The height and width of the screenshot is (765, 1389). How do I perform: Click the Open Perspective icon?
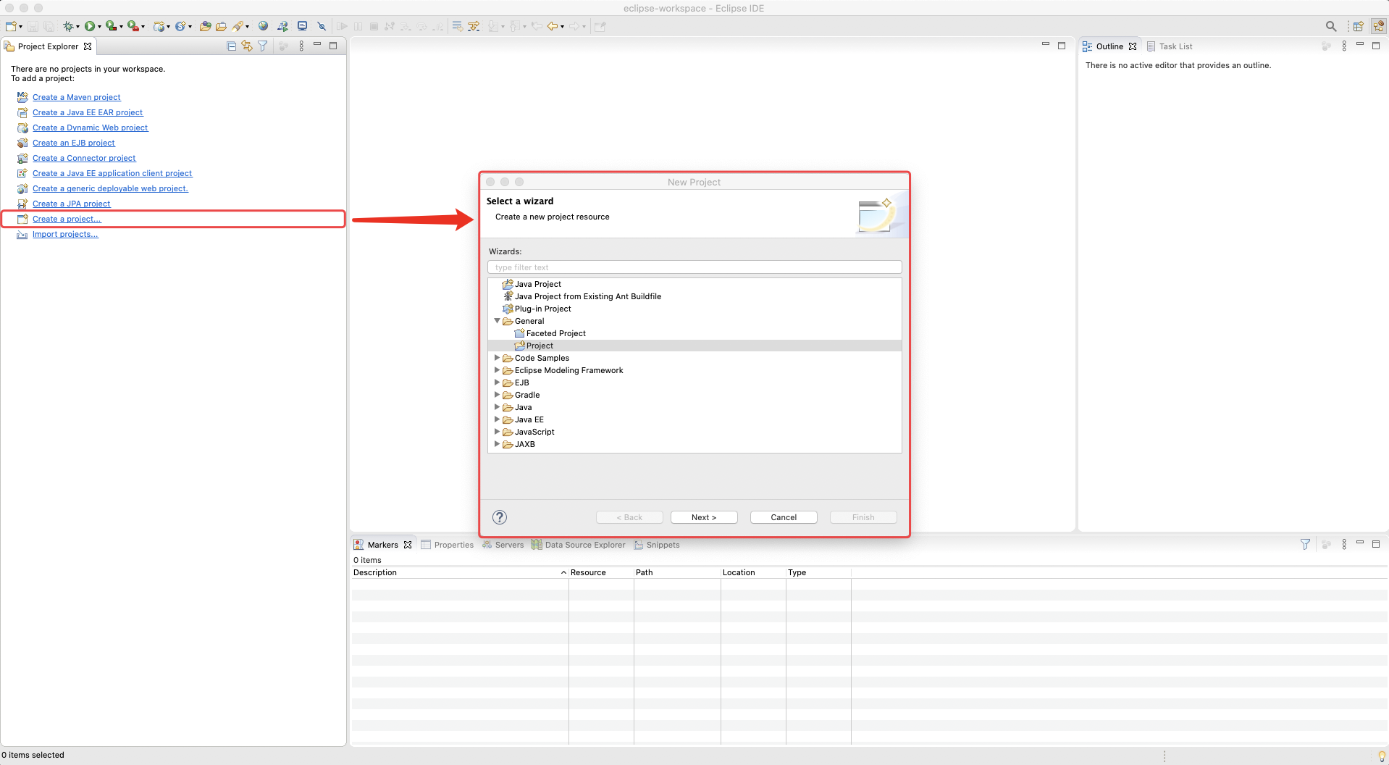(1359, 26)
